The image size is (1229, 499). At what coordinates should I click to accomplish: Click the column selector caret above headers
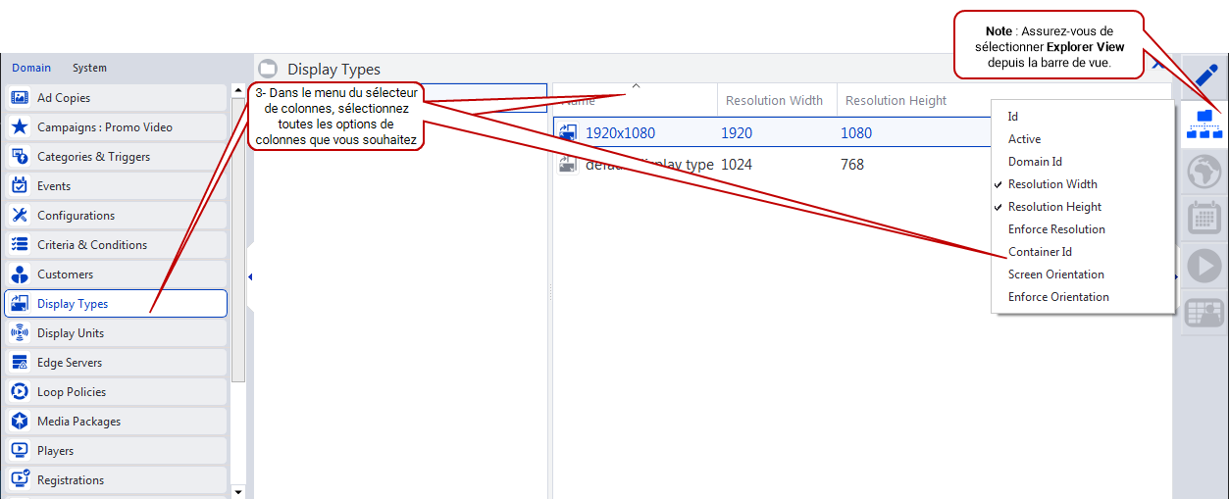point(636,86)
